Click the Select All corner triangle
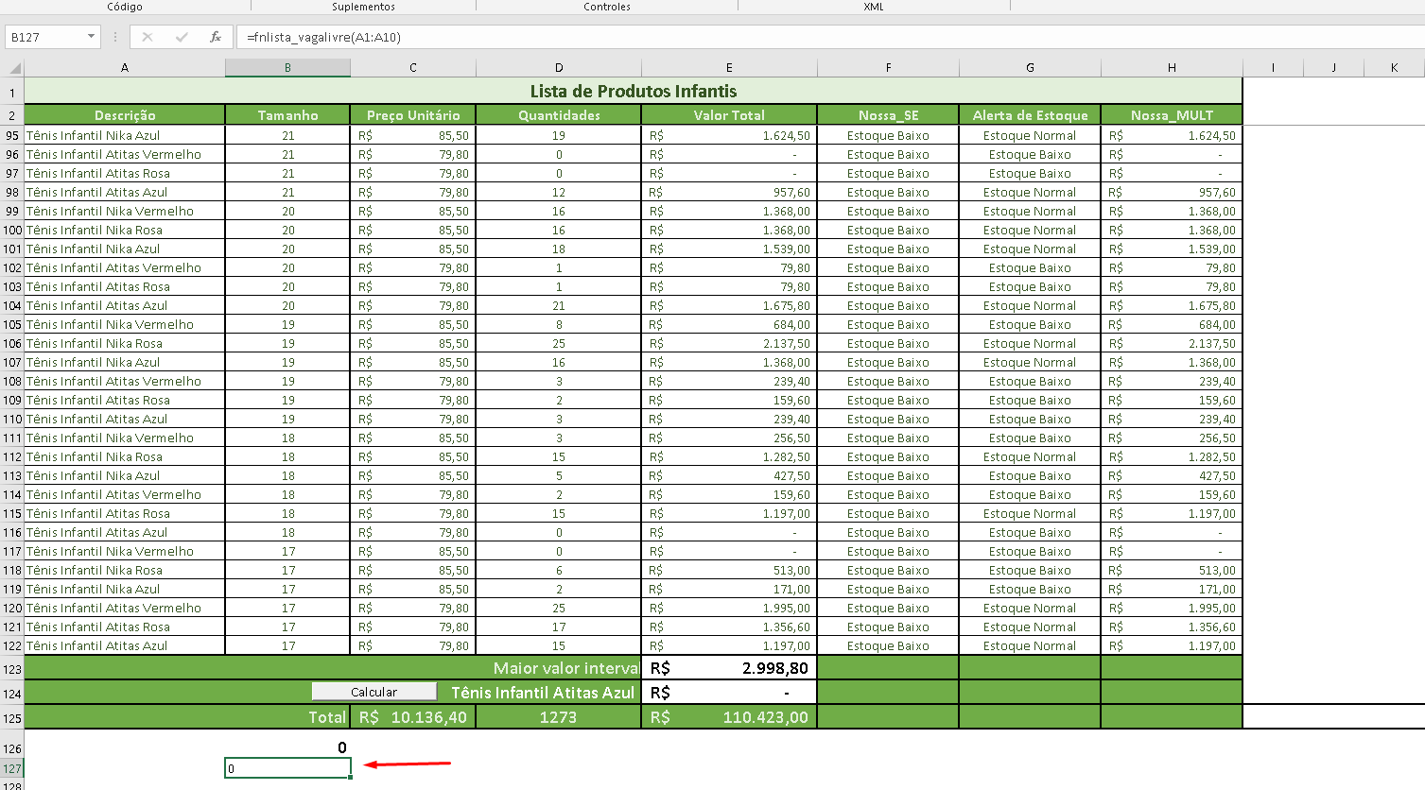The height and width of the screenshot is (790, 1425). tap(15, 68)
